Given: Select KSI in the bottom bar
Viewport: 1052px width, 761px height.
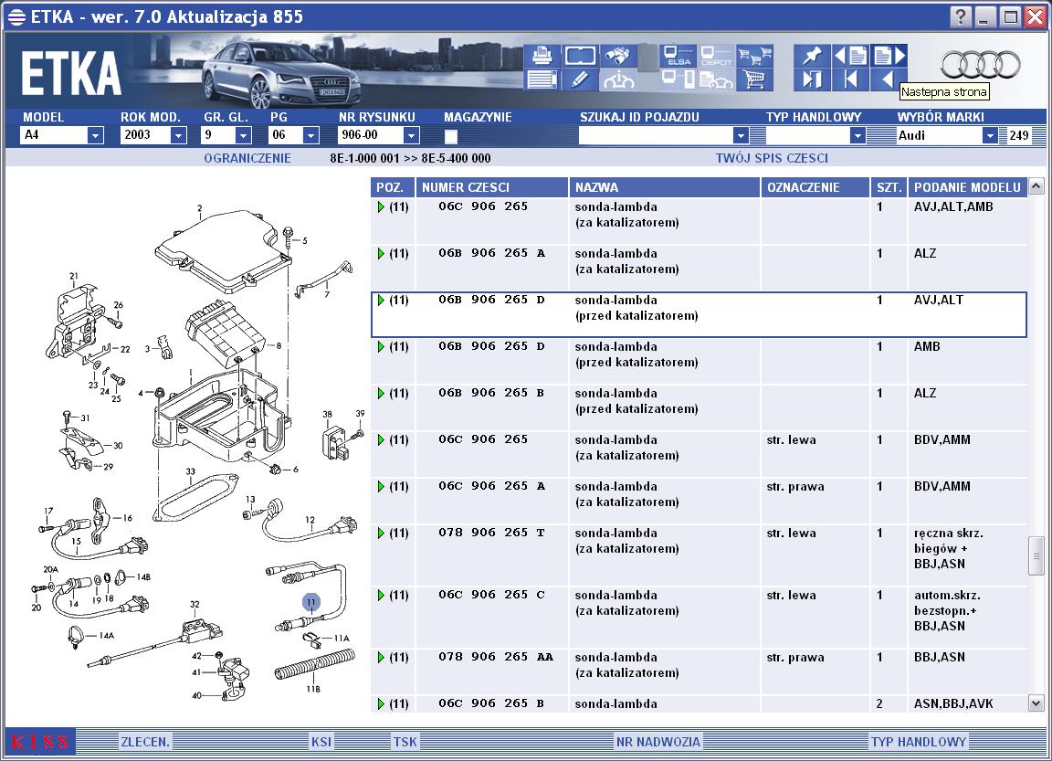Looking at the screenshot, I should coord(321,742).
